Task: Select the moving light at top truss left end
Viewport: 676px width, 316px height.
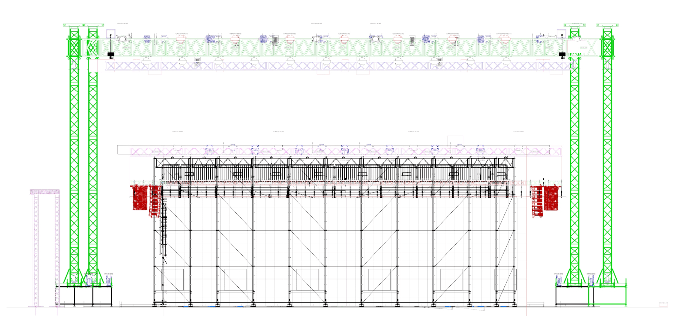Action: tap(123, 38)
